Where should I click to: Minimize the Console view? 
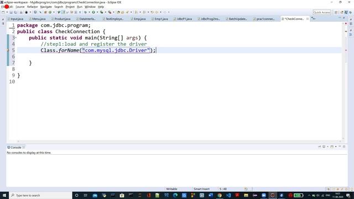[x=340, y=146]
